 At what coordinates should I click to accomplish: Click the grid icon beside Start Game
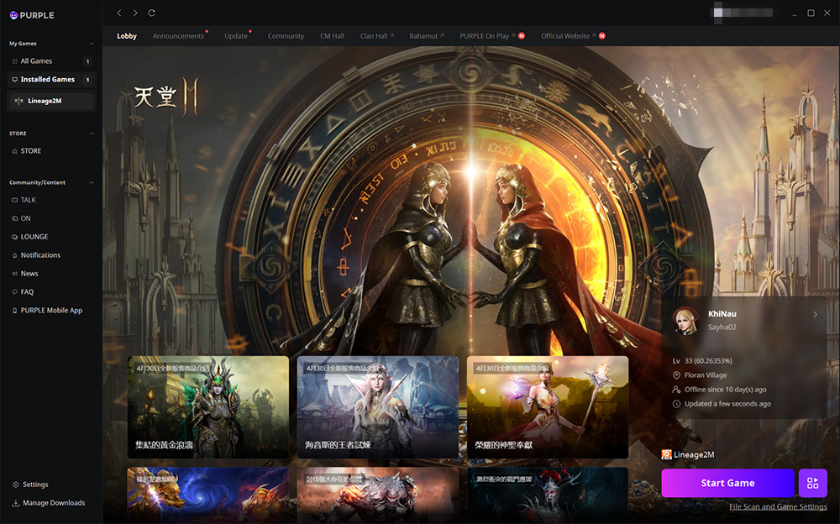812,483
